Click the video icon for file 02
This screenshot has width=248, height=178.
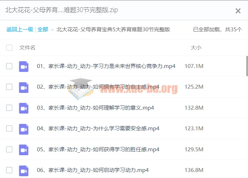click(x=24, y=87)
